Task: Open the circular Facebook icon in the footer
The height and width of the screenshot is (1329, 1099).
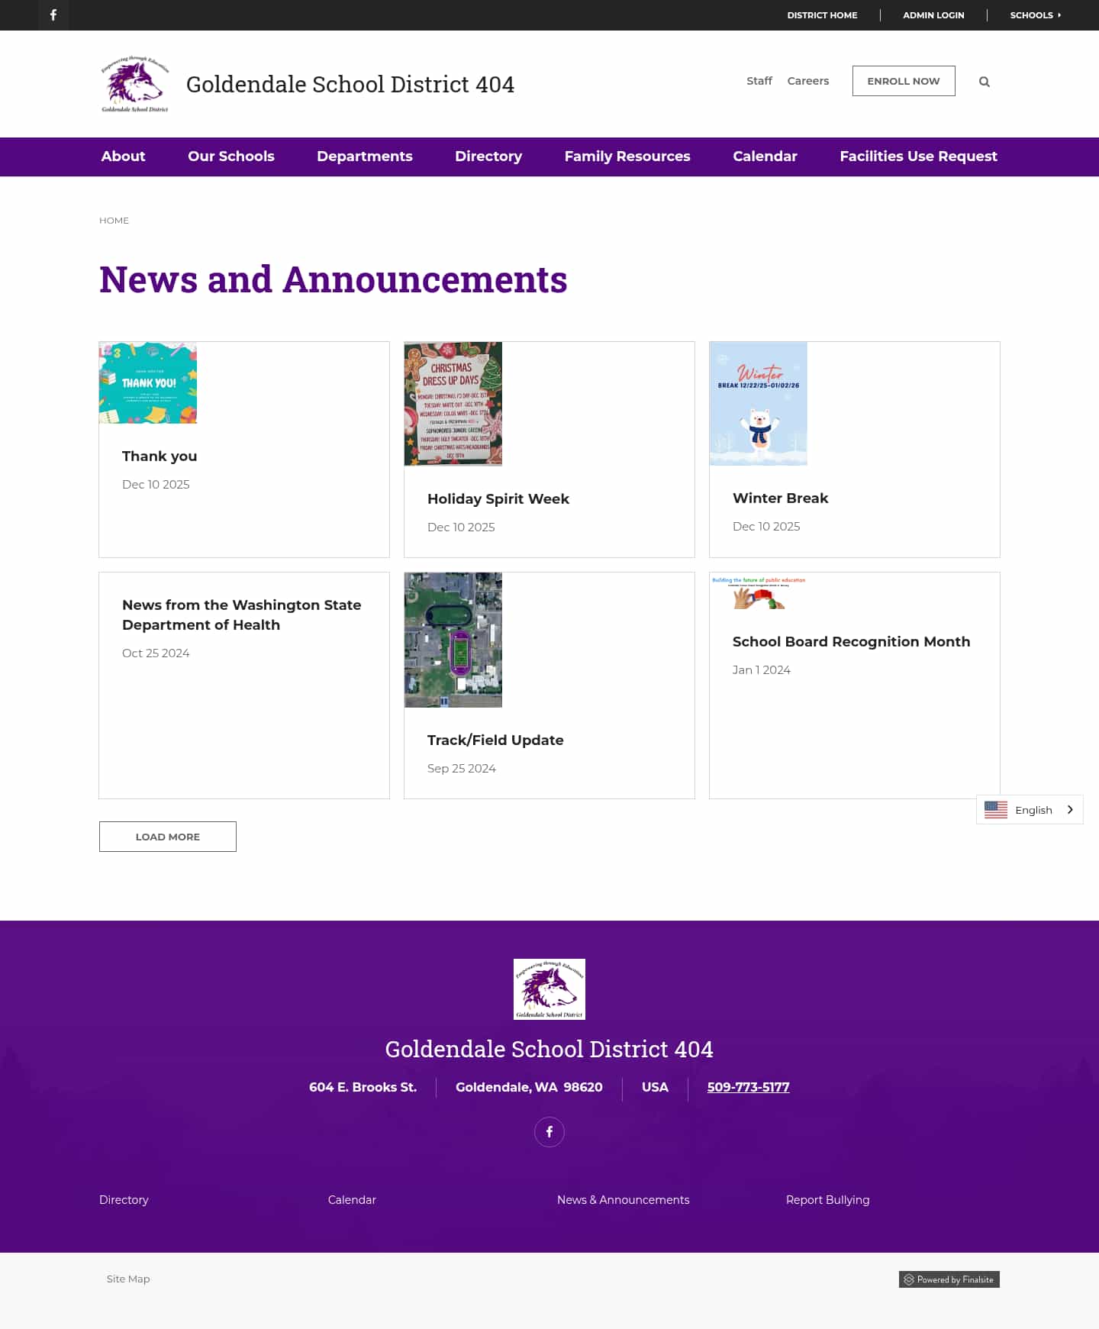Action: click(x=549, y=1132)
